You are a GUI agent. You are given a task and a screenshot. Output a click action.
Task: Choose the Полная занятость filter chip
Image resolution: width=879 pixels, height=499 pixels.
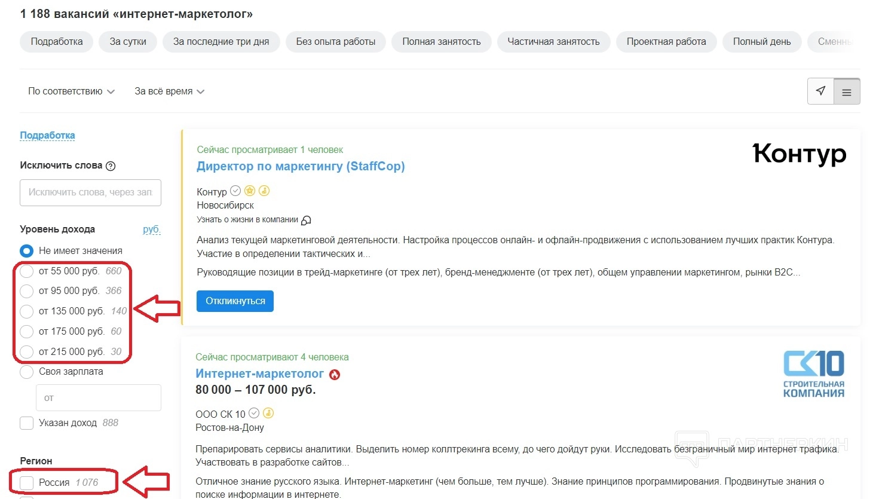coord(441,42)
